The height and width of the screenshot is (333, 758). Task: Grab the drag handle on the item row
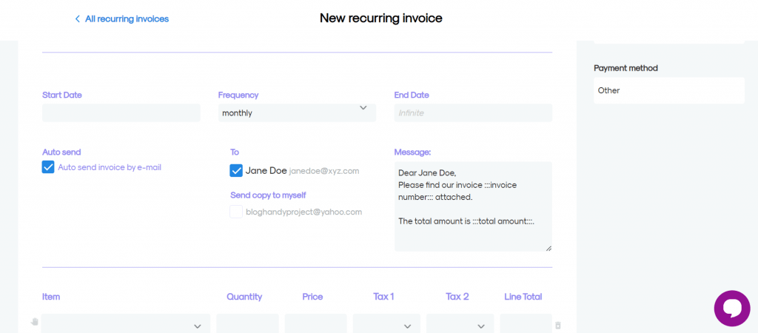tap(34, 322)
